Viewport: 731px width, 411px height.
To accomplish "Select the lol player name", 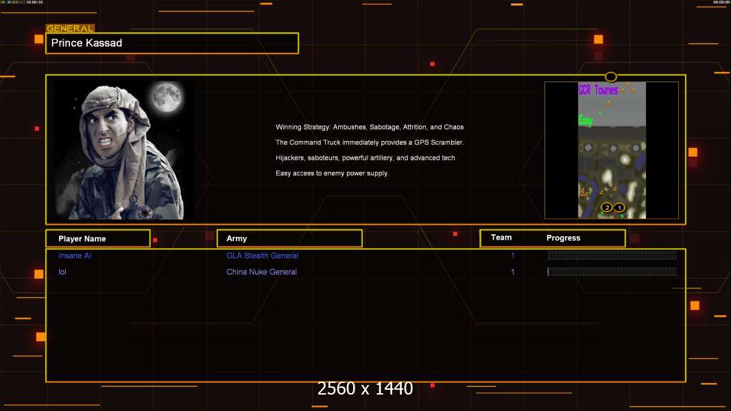I will tap(62, 272).
